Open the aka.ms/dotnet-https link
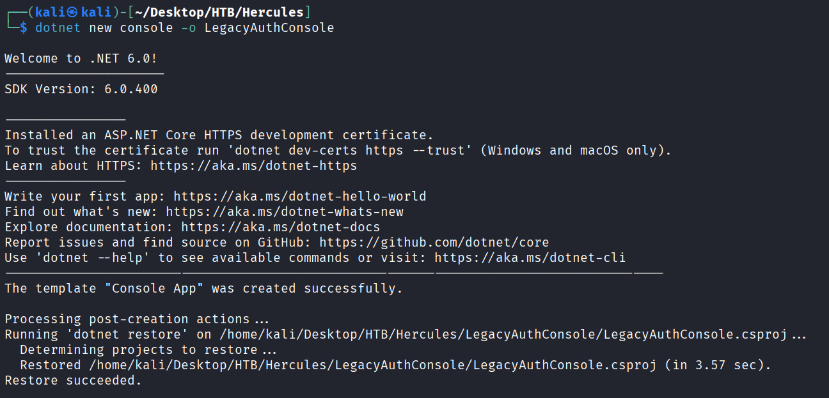 point(253,165)
